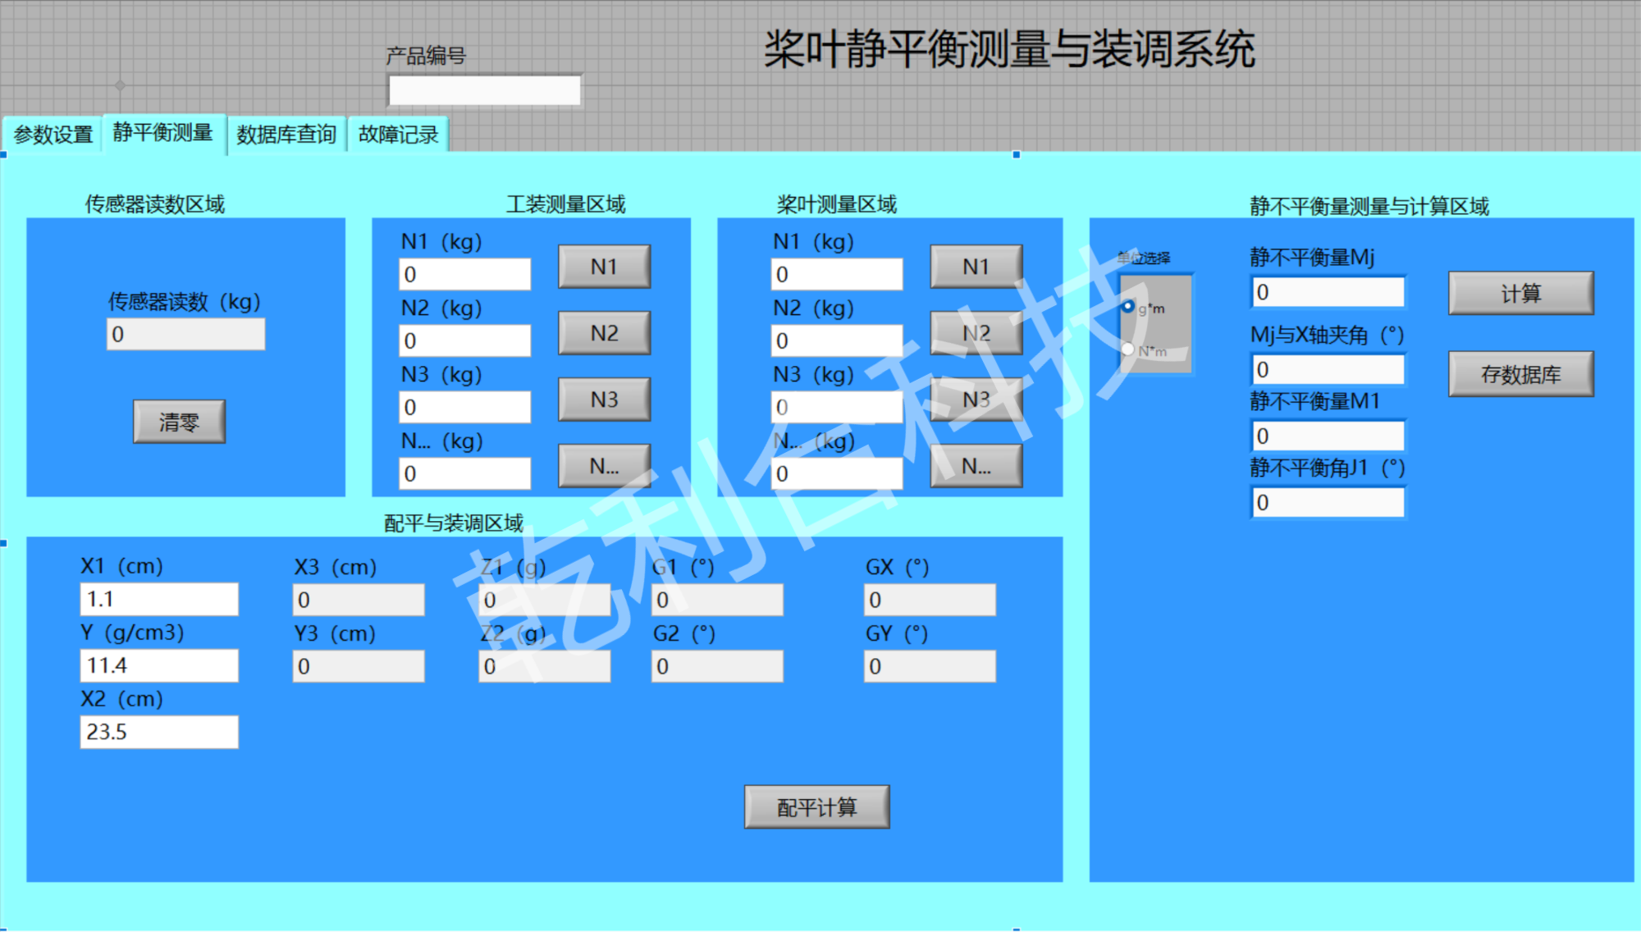
Task: Click the 产品编号 input field
Action: click(484, 90)
